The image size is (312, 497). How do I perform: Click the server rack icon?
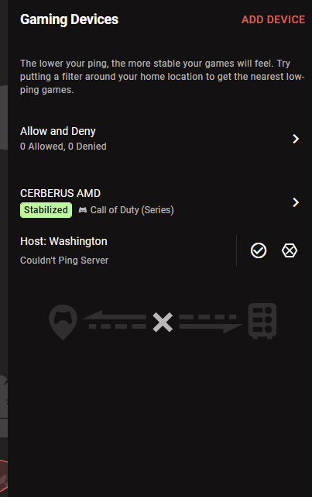point(262,321)
